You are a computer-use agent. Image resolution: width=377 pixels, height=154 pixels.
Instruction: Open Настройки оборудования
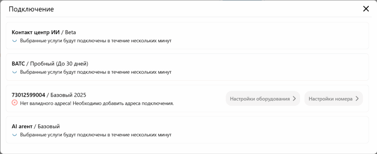point(263,99)
